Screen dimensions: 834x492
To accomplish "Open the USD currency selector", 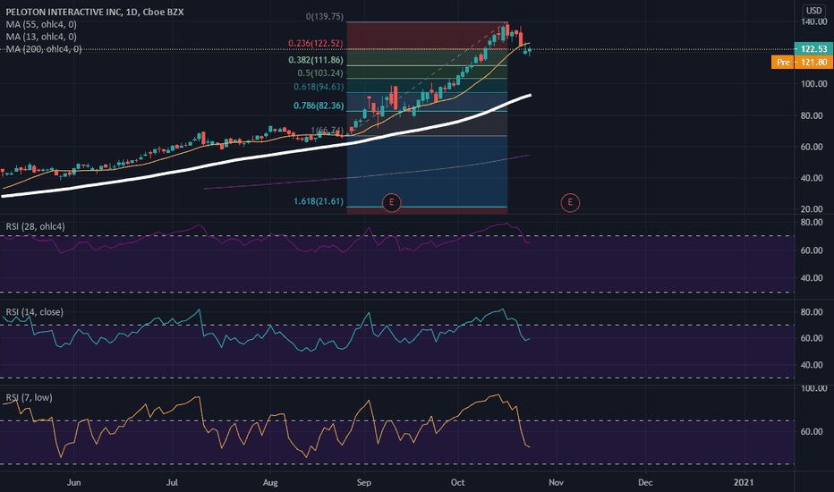I will click(x=813, y=10).
